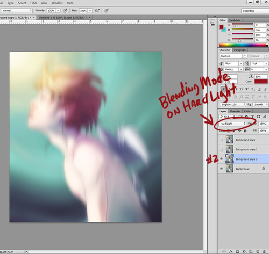This screenshot has height=254, width=269.
Task: Open the Window menu
Action: [x=57, y=3]
